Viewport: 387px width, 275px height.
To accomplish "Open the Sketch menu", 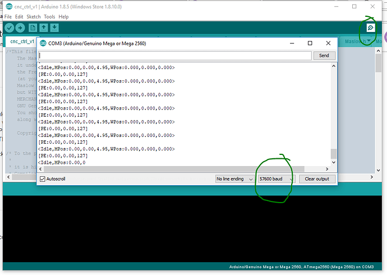I will click(x=34, y=17).
